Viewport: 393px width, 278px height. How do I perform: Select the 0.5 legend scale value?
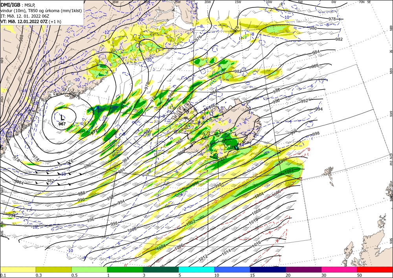[x=74, y=275]
